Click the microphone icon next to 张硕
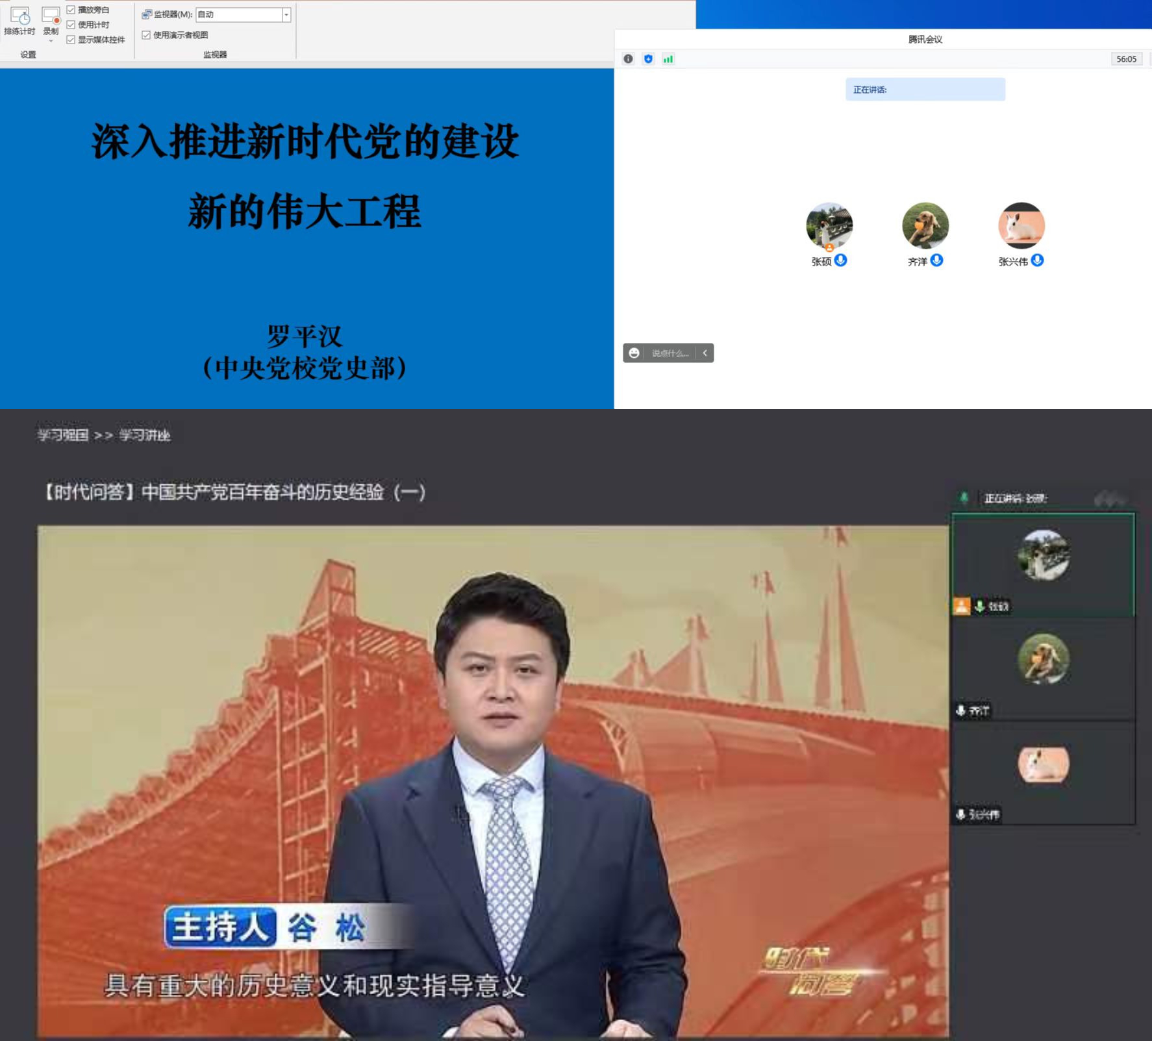Viewport: 1152px width, 1041px height. 841,260
